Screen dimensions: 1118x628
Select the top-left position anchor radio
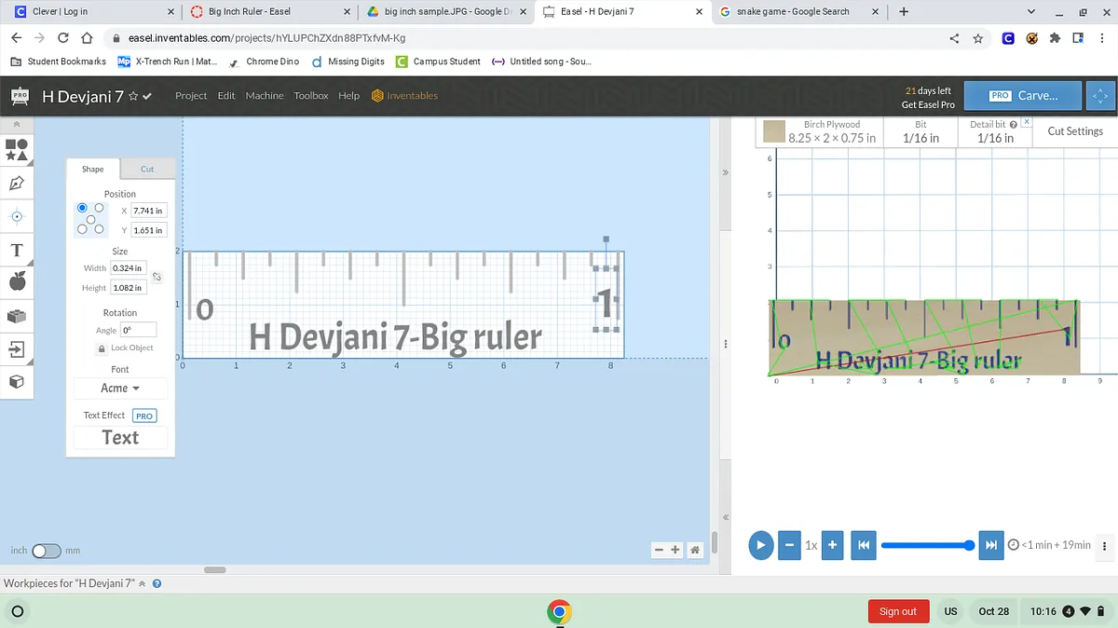(x=83, y=208)
